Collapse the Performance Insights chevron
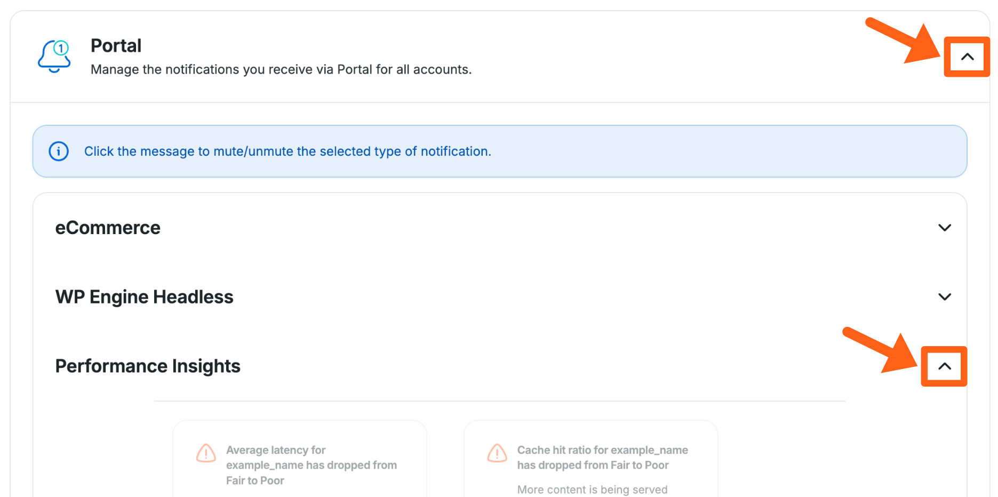The height and width of the screenshot is (497, 998). point(944,366)
